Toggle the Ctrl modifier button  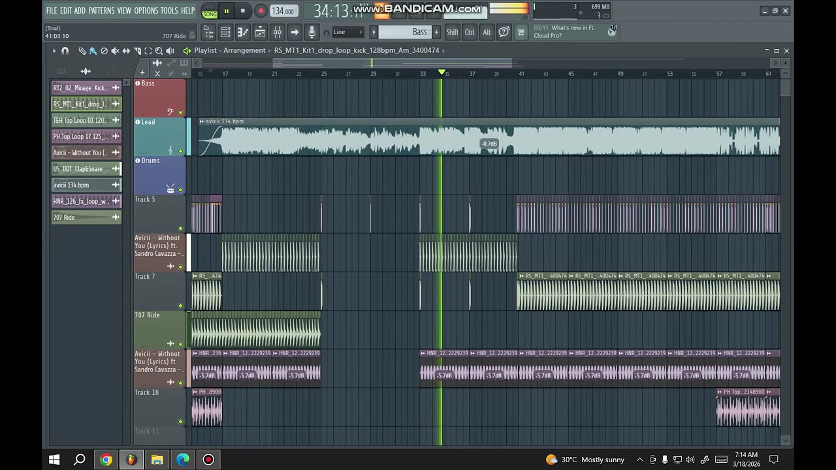(x=470, y=32)
